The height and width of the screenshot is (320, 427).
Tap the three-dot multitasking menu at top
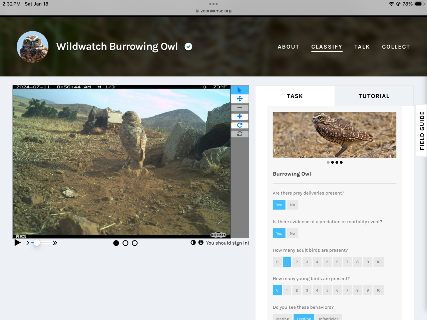tap(213, 4)
